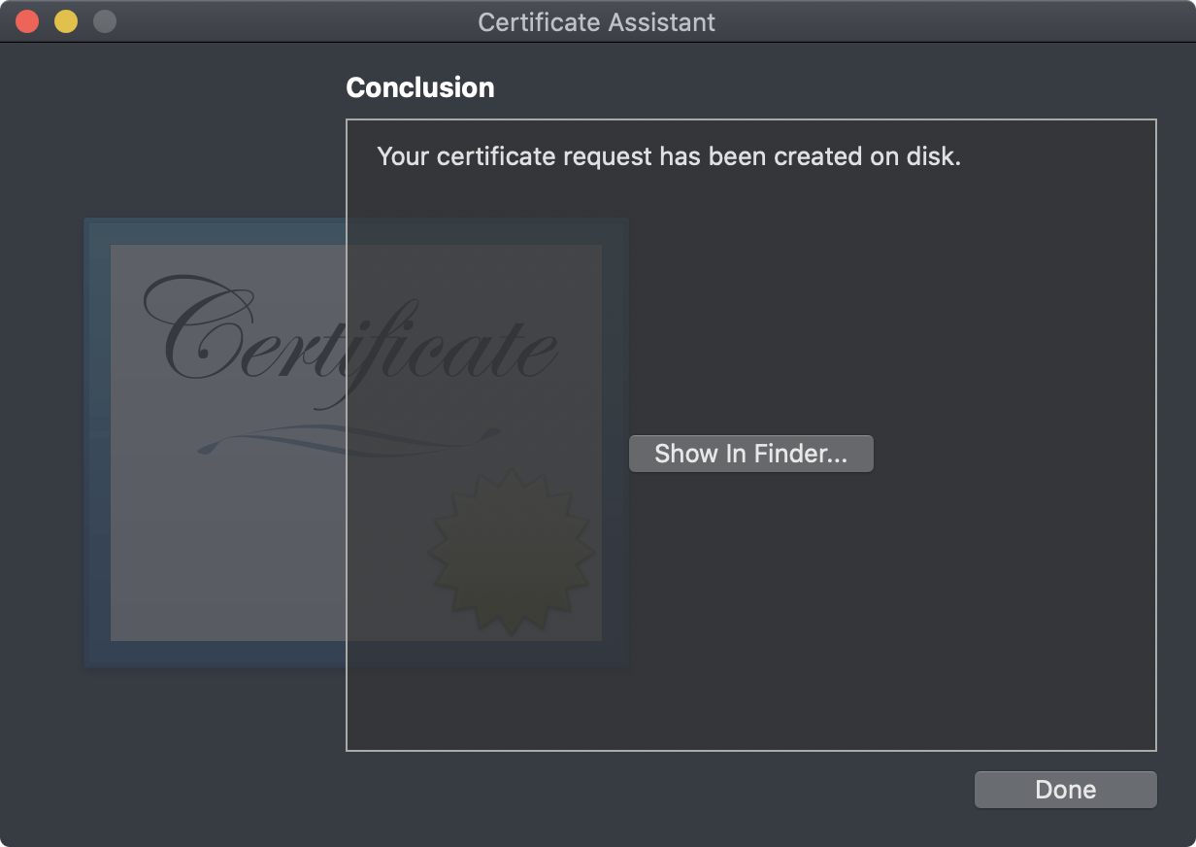The image size is (1196, 847).
Task: Click the certificate request created message
Action: point(668,156)
